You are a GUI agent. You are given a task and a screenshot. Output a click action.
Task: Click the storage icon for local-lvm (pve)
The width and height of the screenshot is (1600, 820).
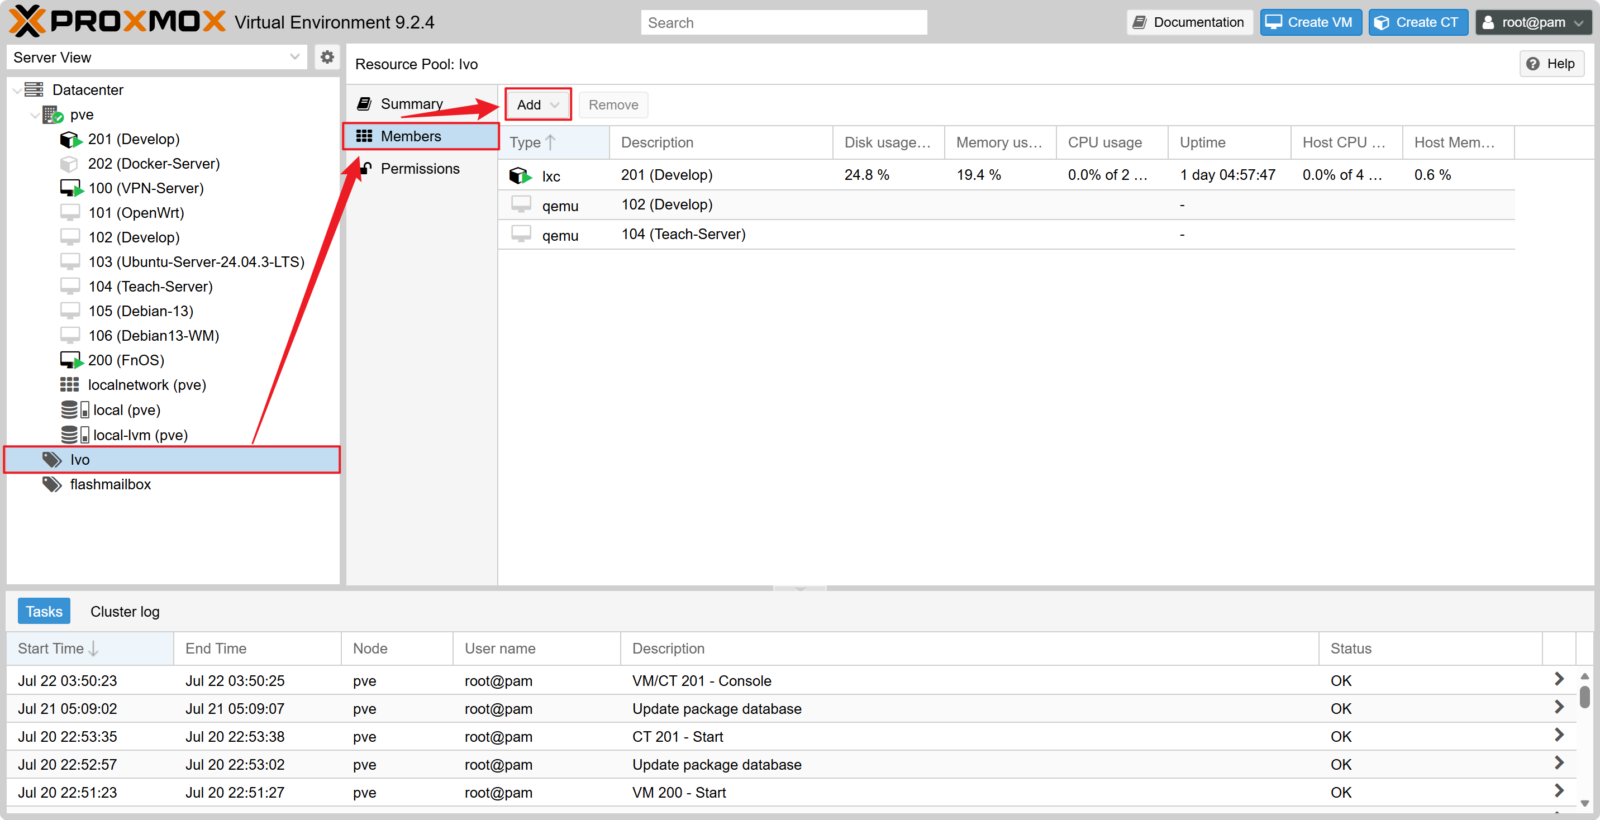pyautogui.click(x=75, y=435)
